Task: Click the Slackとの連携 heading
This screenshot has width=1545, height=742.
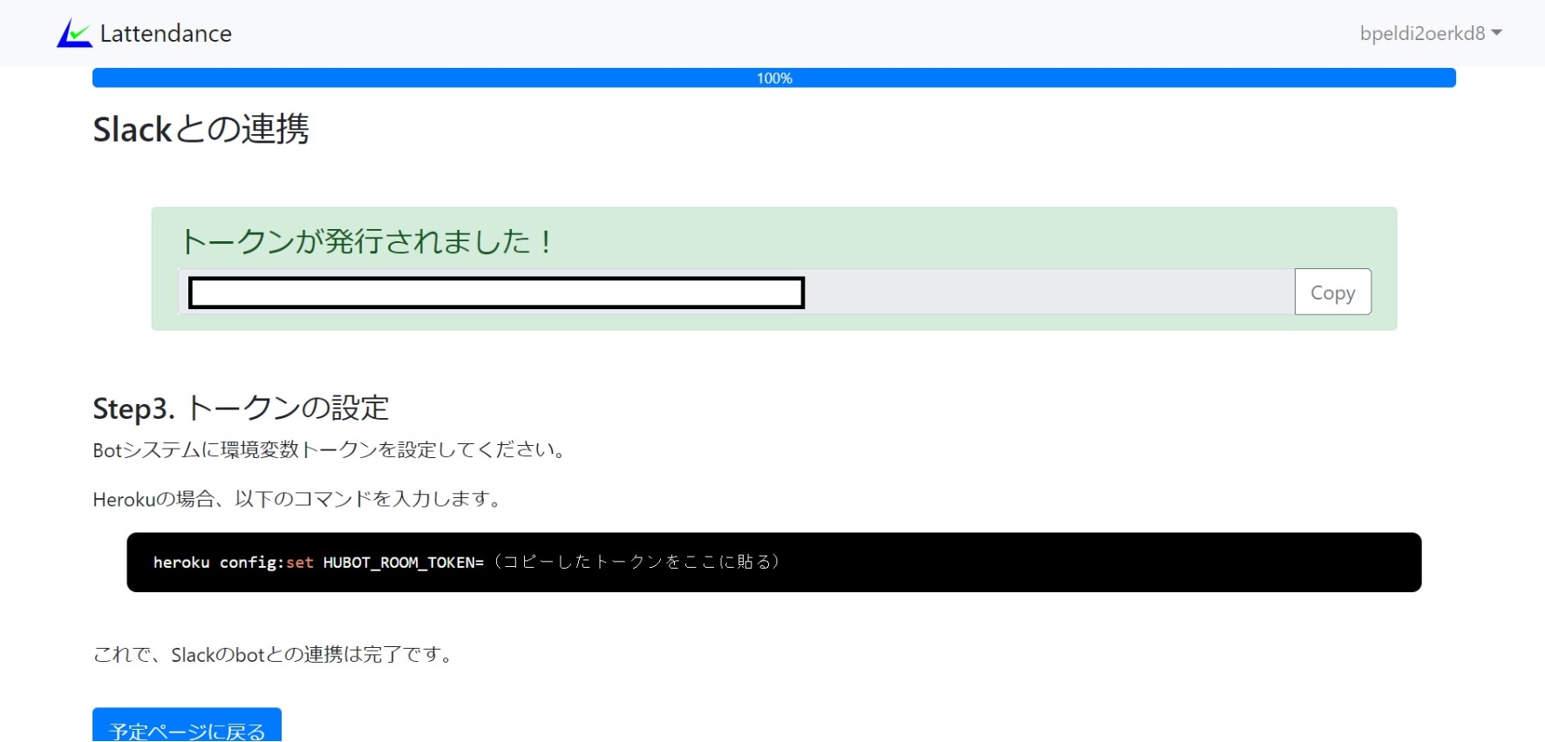Action: (201, 129)
